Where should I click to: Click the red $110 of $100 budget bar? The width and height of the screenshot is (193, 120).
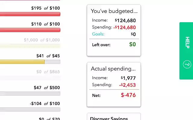(x=30, y=30)
